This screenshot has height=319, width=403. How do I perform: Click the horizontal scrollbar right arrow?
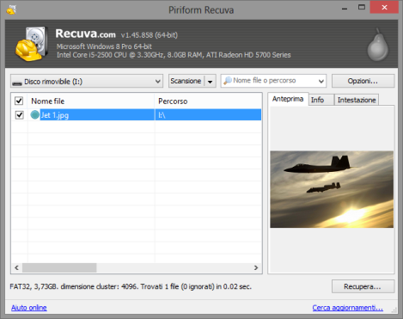click(256, 267)
